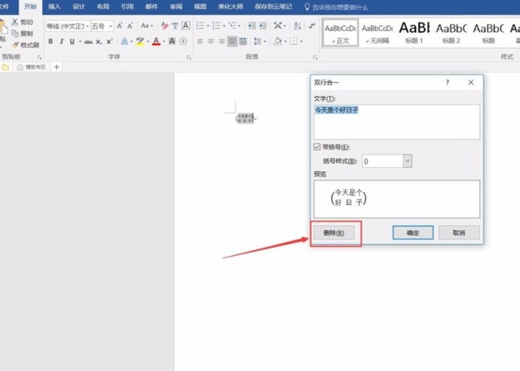Open help with the dialog's question mark

[x=447, y=82]
